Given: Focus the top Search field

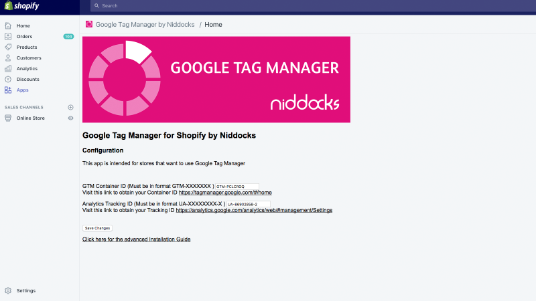Looking at the screenshot, I should click(313, 6).
